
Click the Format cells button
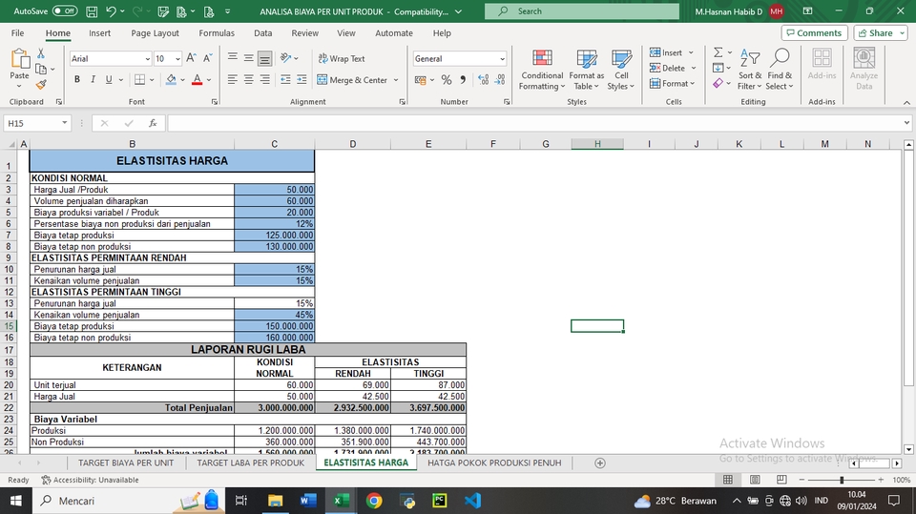click(x=673, y=84)
